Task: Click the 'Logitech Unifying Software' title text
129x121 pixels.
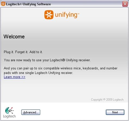Action: click(28, 4)
